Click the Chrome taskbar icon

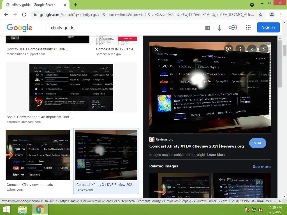pyautogui.click(x=40, y=209)
